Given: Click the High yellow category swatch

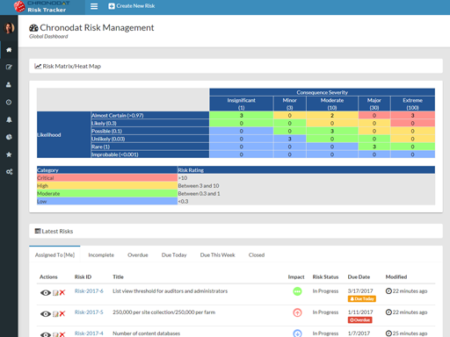Looking at the screenshot, I should [107, 186].
